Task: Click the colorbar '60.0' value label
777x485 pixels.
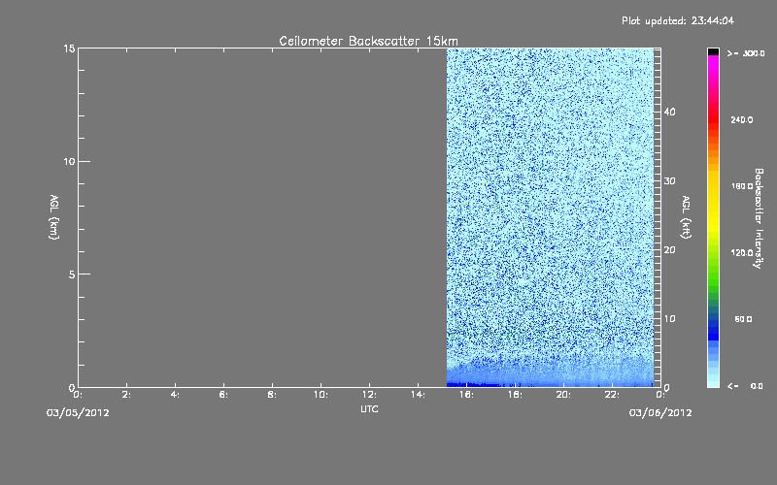Action: [743, 319]
